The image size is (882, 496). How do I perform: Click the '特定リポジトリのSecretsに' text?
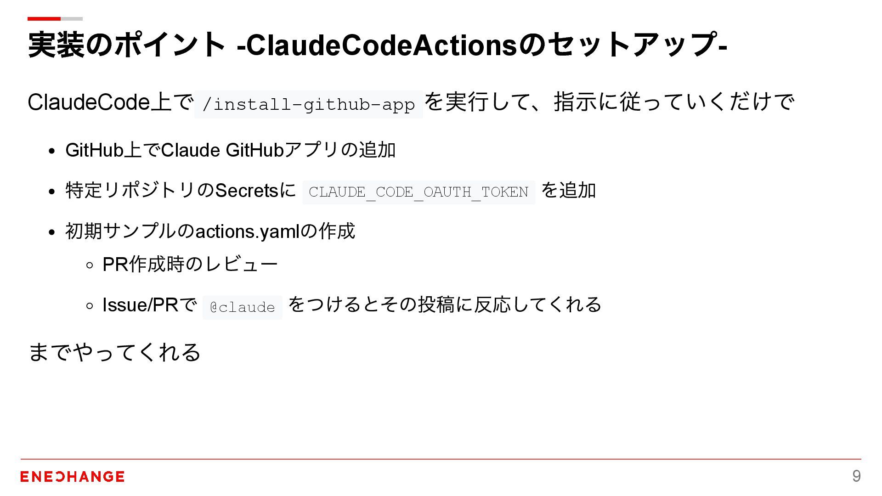181,191
